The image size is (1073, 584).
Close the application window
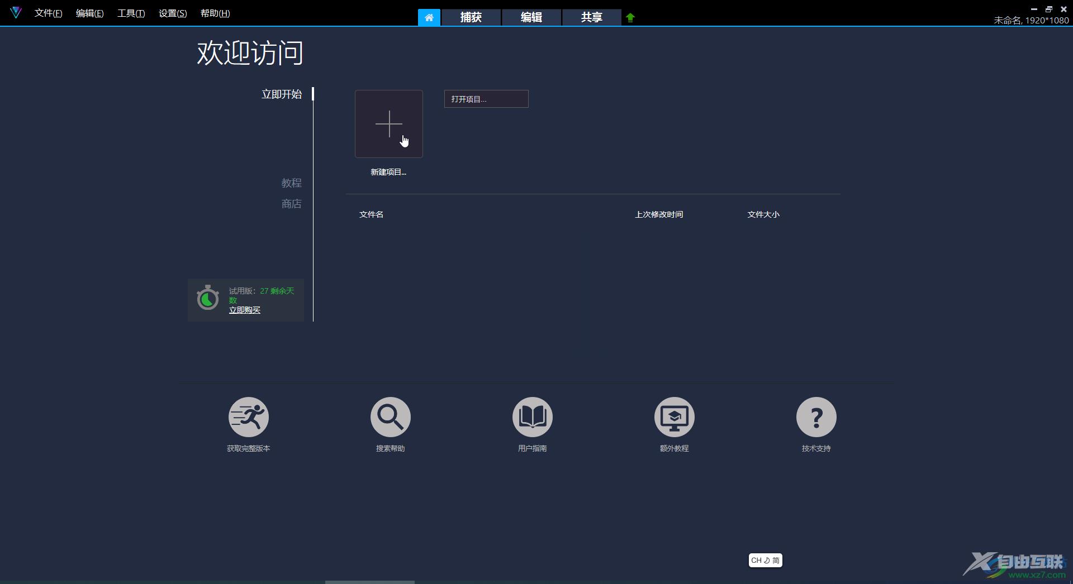pos(1063,9)
